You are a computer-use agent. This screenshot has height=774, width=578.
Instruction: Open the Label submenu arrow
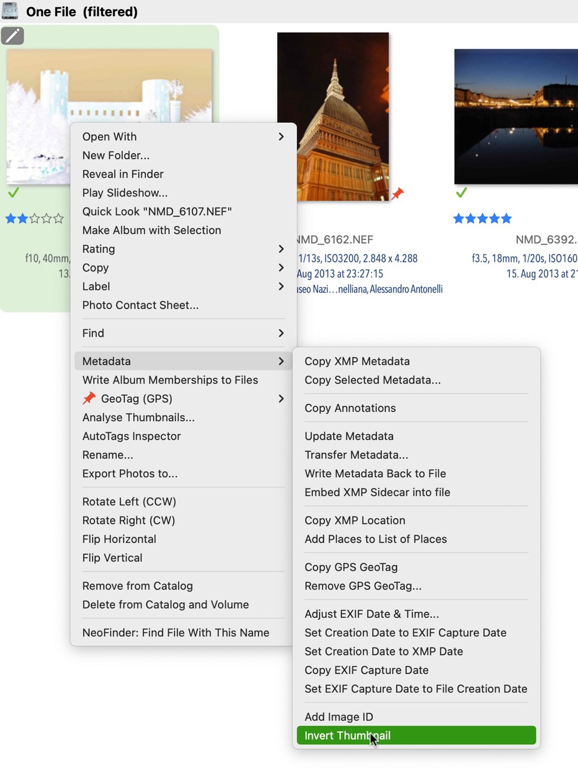coord(281,287)
